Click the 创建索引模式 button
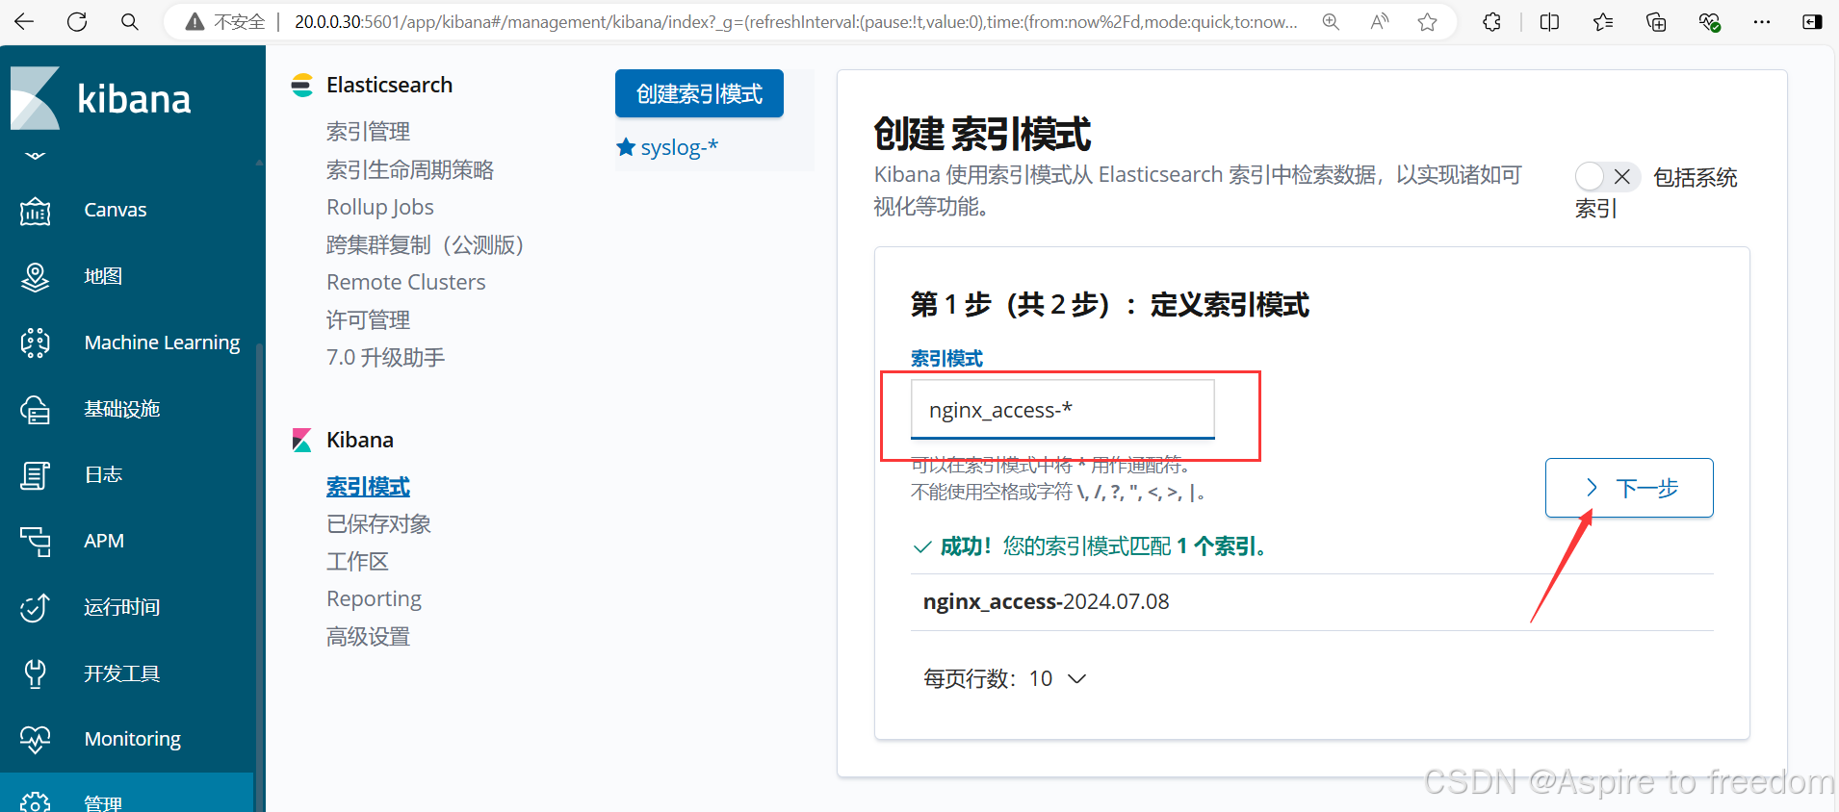Viewport: 1839px width, 812px height. [x=699, y=93]
